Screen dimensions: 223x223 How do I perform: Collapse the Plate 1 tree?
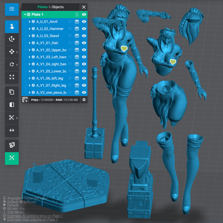tap(25, 14)
